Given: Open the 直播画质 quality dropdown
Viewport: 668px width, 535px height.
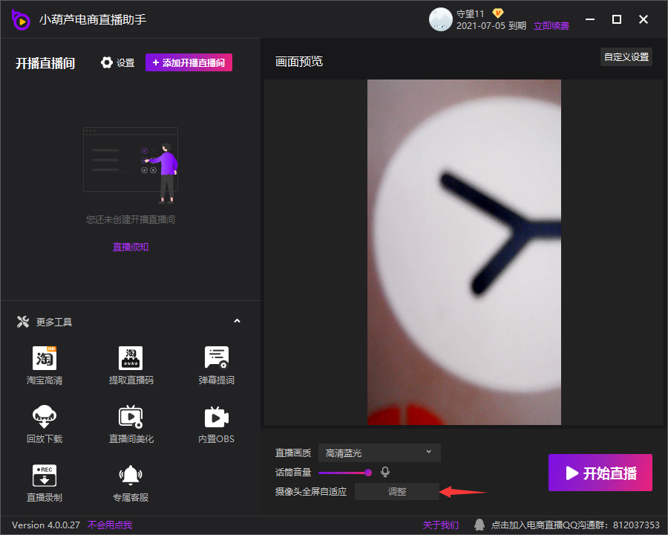Looking at the screenshot, I should point(379,453).
